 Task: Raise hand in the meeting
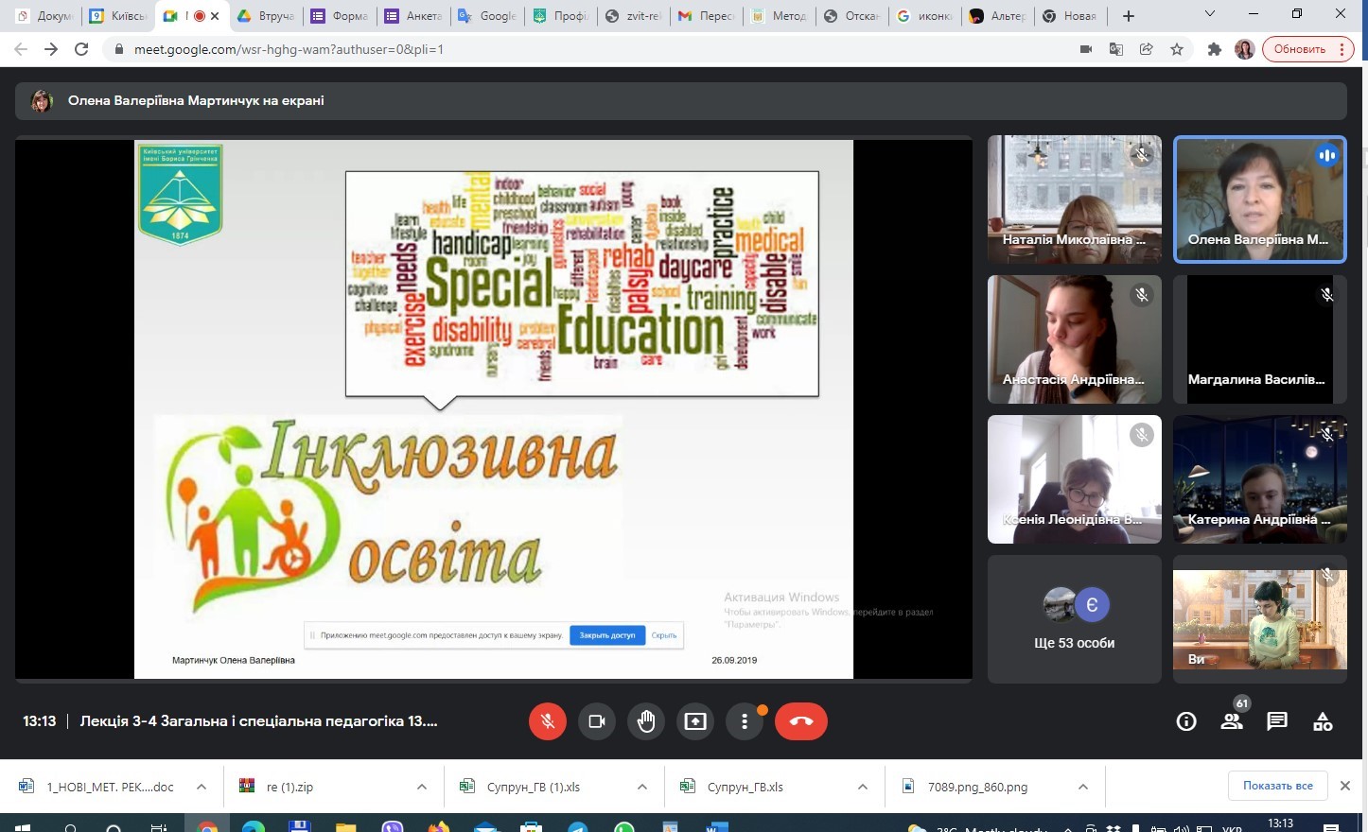[x=646, y=721]
